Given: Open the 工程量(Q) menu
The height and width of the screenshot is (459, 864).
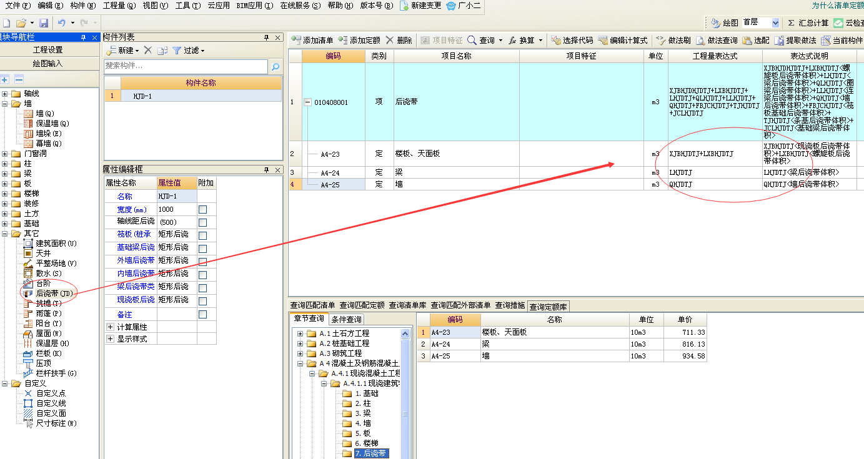Looking at the screenshot, I should click(x=119, y=6).
